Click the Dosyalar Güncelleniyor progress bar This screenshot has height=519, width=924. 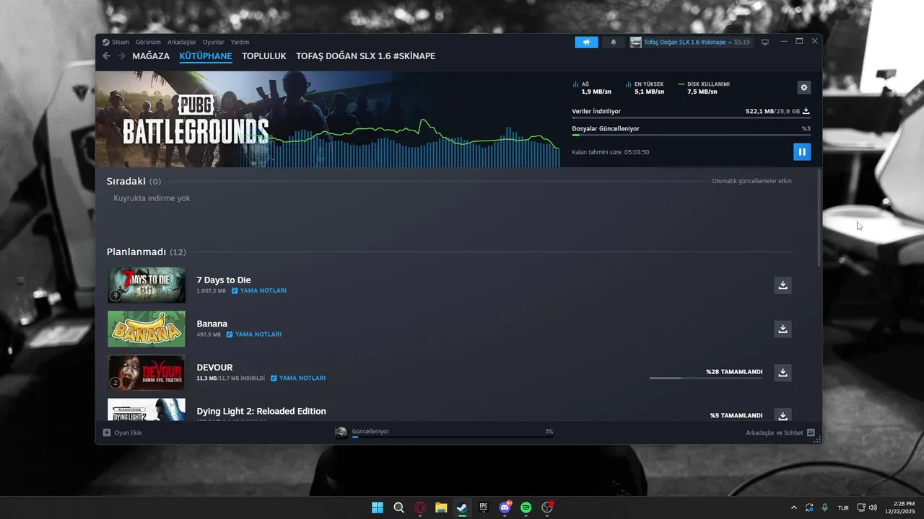pyautogui.click(x=691, y=135)
